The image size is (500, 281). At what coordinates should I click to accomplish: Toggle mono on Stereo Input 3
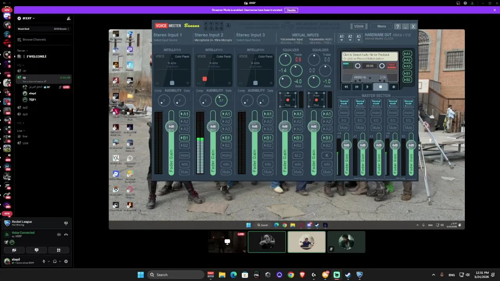268,155
